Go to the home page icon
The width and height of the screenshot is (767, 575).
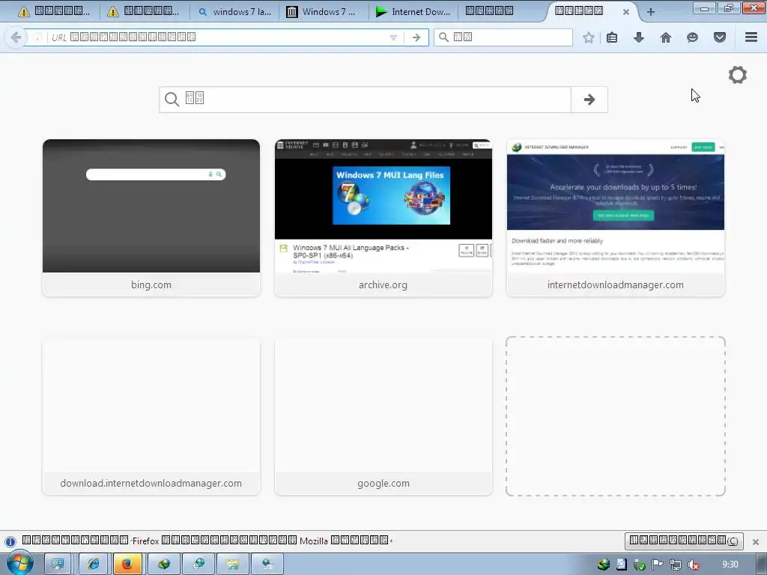click(666, 37)
